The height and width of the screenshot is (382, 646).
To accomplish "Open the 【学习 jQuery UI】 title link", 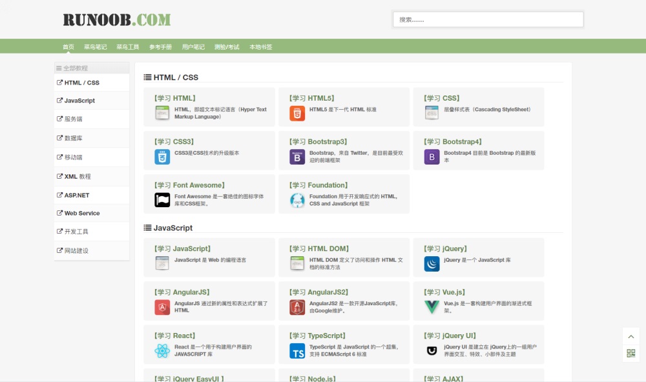I will coord(450,336).
